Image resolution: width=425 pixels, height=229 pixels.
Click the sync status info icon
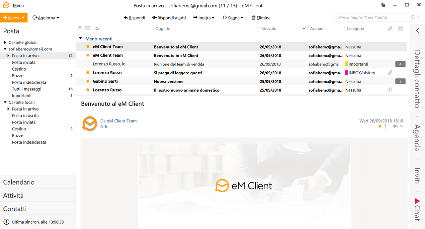click(6, 222)
